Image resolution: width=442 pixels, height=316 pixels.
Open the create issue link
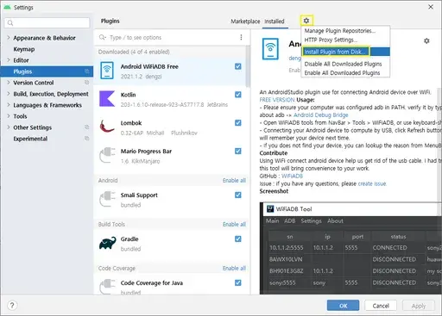[372, 183]
